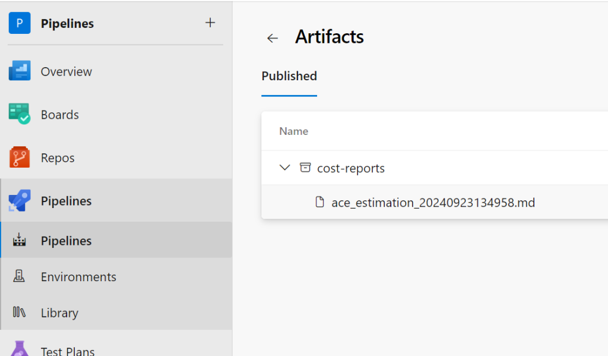Click the Pipelines project title at top

point(67,24)
